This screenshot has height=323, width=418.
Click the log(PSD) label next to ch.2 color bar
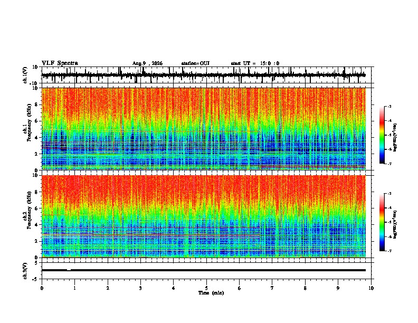point(395,224)
